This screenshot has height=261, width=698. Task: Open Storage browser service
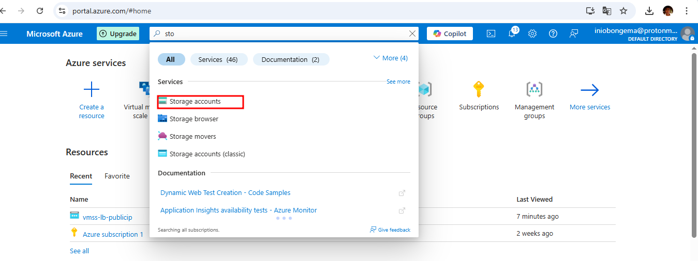click(x=188, y=119)
